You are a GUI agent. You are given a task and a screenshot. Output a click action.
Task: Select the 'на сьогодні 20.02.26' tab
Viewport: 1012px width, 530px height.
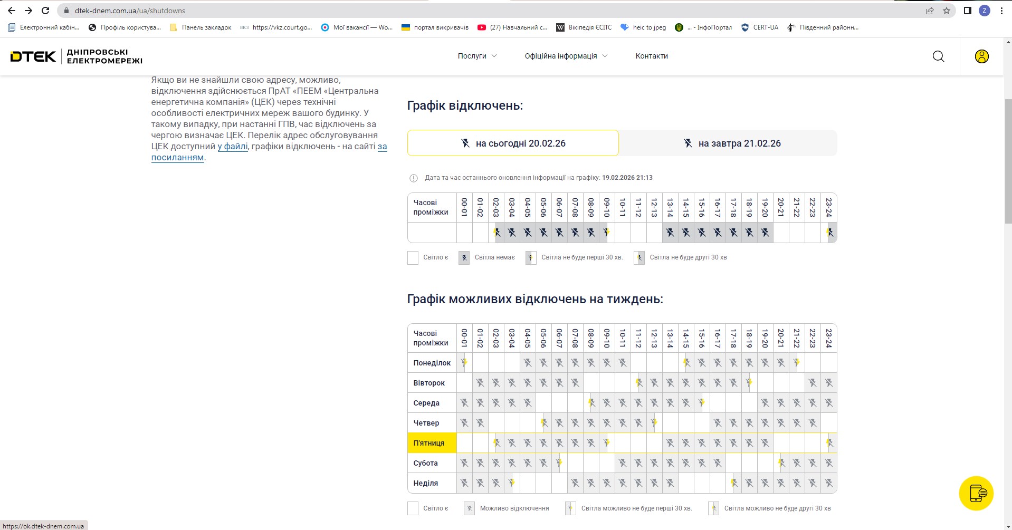coord(512,143)
